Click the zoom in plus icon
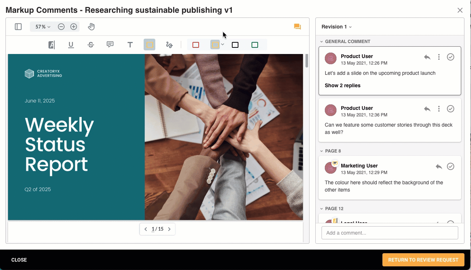The width and height of the screenshot is (471, 270). coord(74,27)
